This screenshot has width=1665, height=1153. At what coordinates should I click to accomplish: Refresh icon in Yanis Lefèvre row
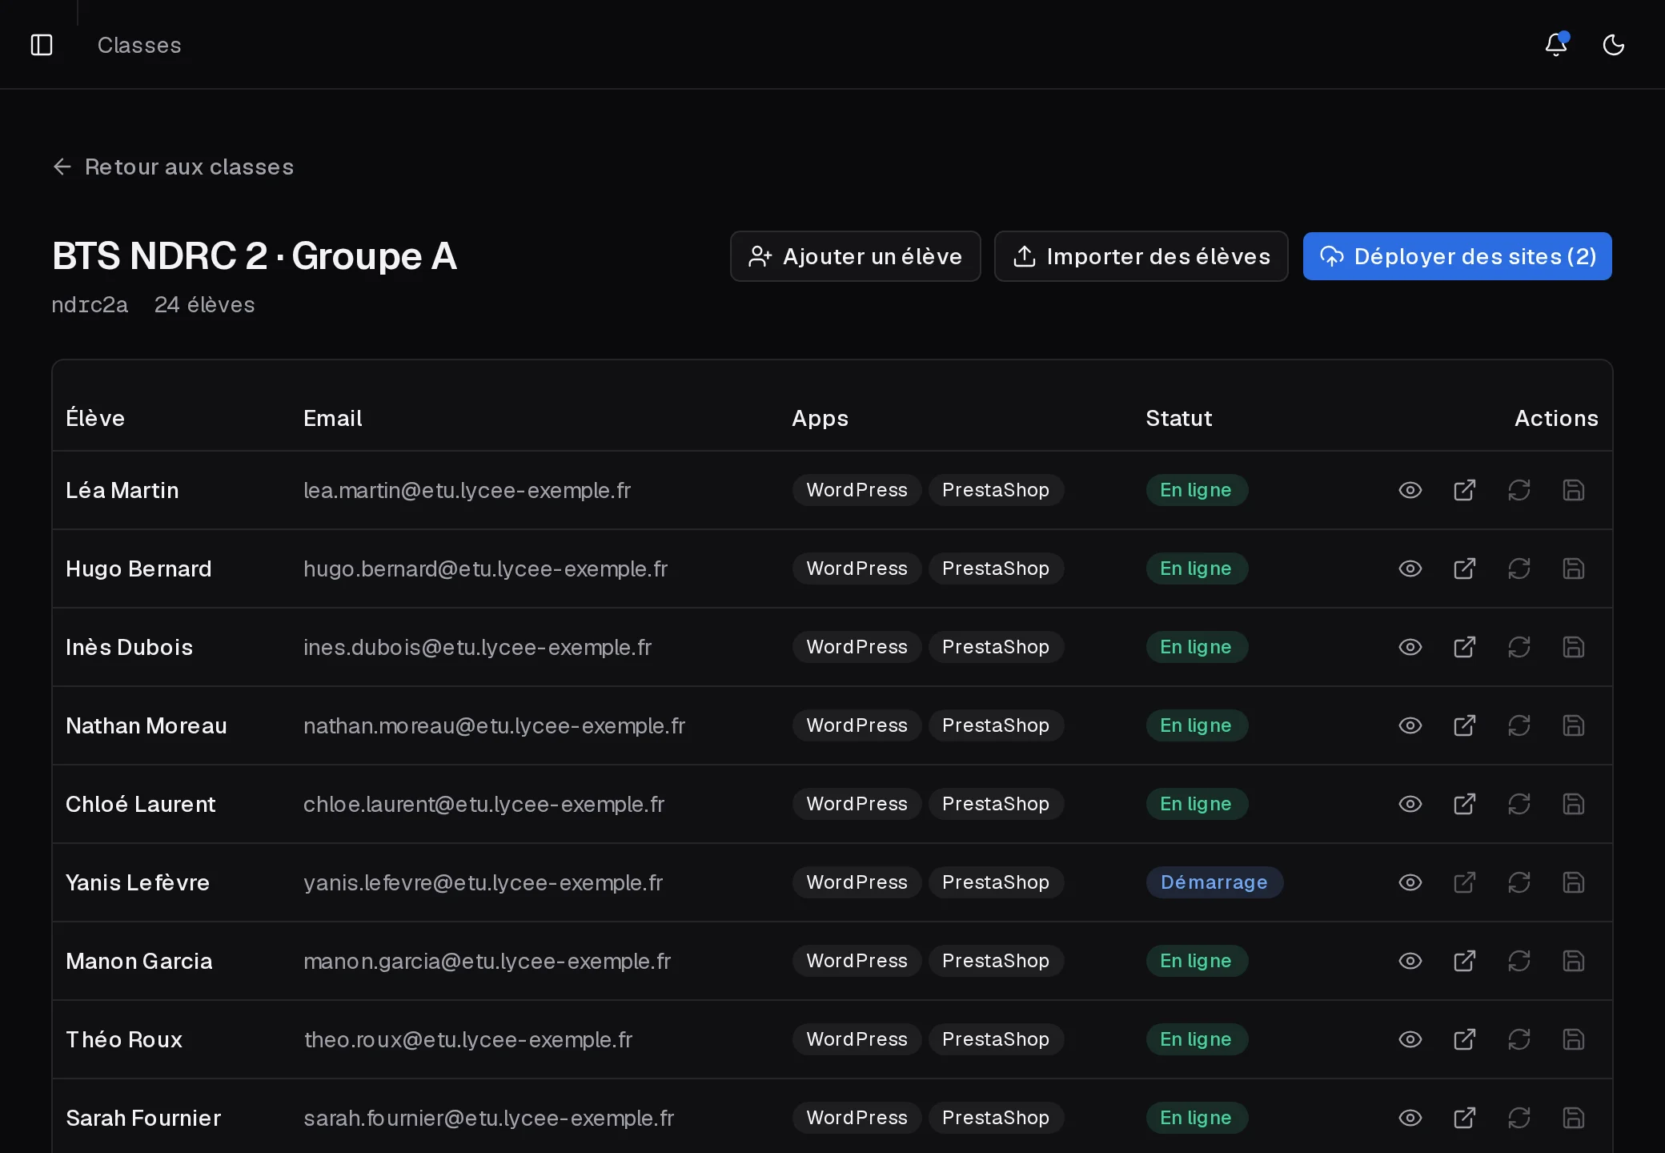point(1519,882)
